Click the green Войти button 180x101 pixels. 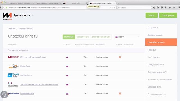point(152,15)
